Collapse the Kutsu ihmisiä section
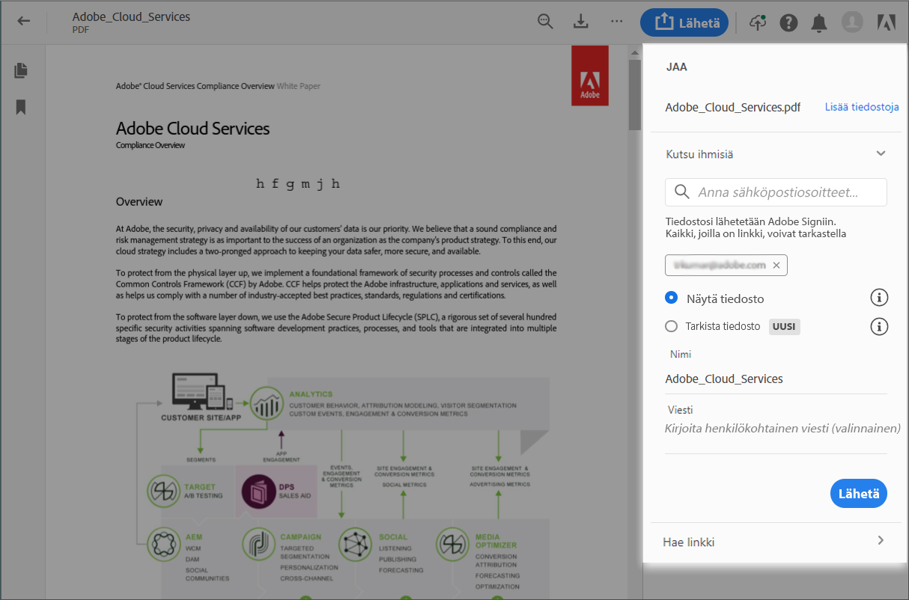 (881, 153)
